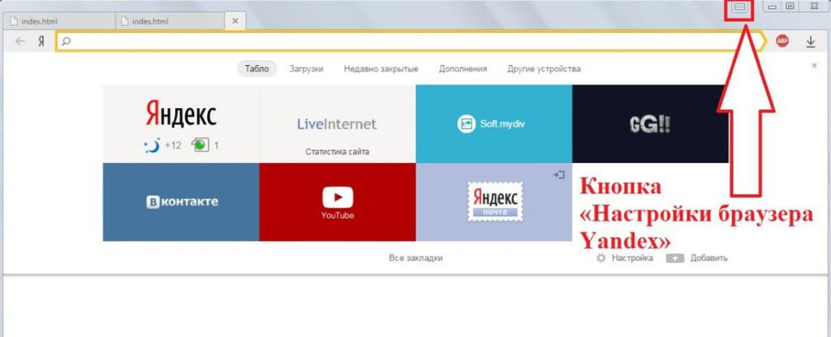This screenshot has height=337, width=831.
Task: Click the plus icon beside Добавить
Action: (x=675, y=258)
